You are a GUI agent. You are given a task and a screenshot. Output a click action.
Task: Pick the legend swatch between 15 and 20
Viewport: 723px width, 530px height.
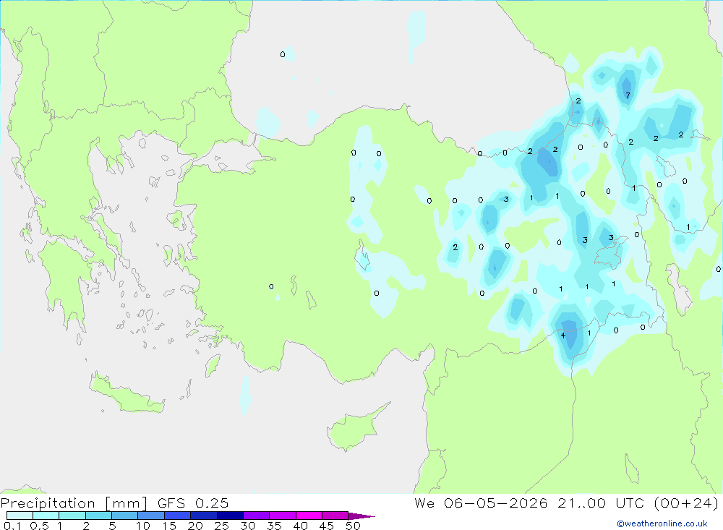178,516
